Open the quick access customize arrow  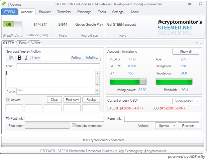(x=28, y=4)
